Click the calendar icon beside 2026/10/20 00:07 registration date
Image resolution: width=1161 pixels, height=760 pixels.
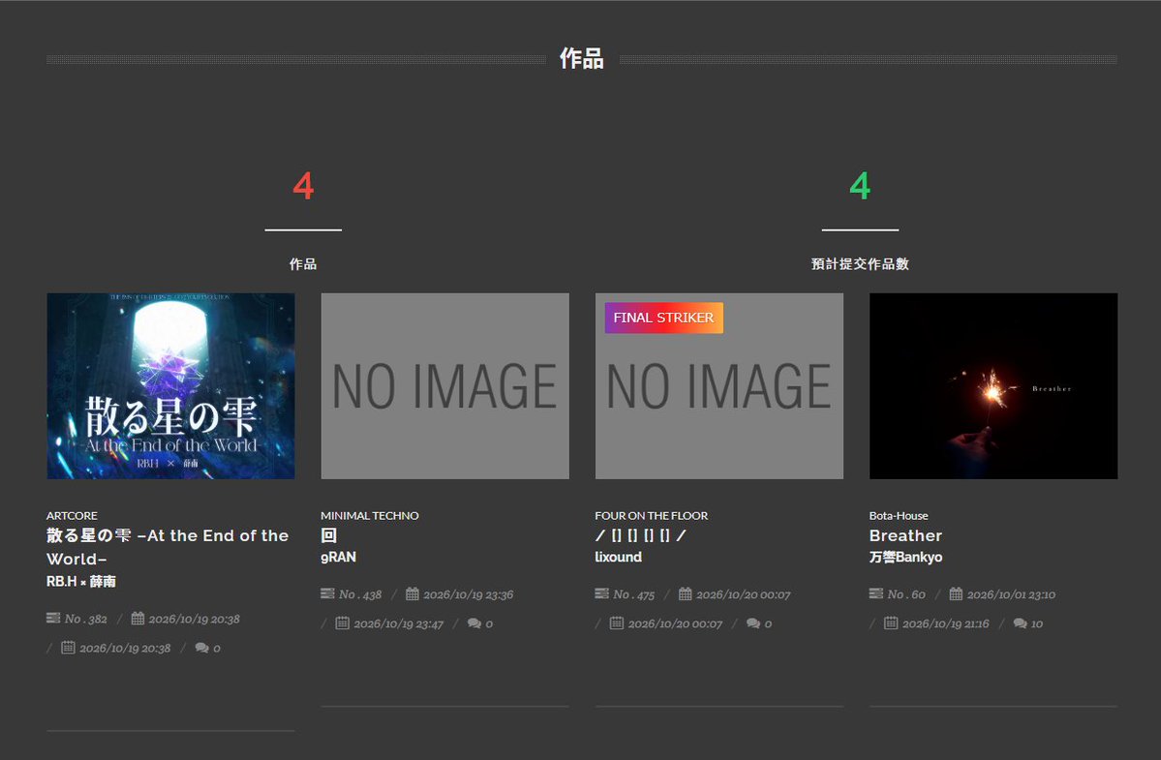coord(686,593)
